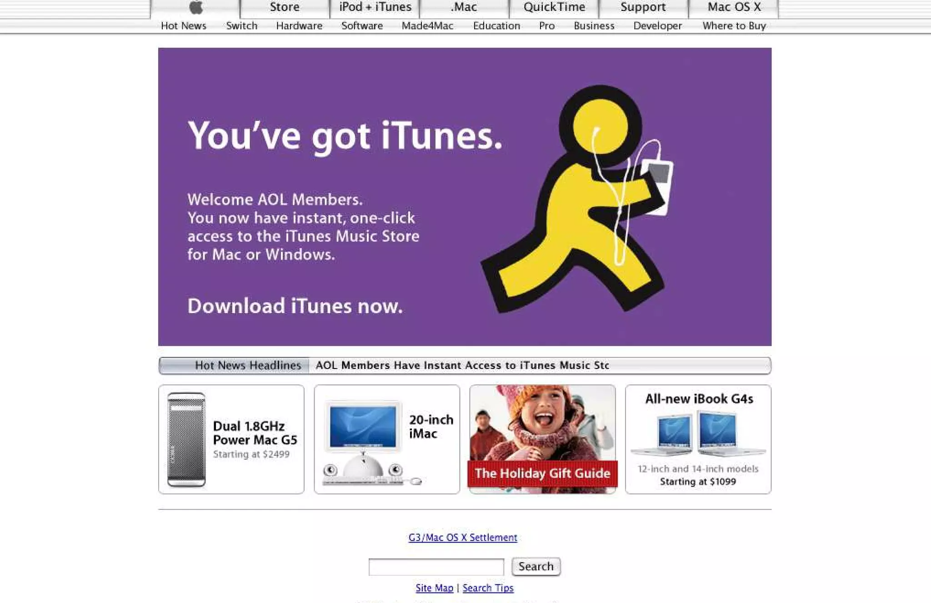The height and width of the screenshot is (603, 931).
Task: Click the Welcome AOL Members paragraph
Action: tap(303, 227)
